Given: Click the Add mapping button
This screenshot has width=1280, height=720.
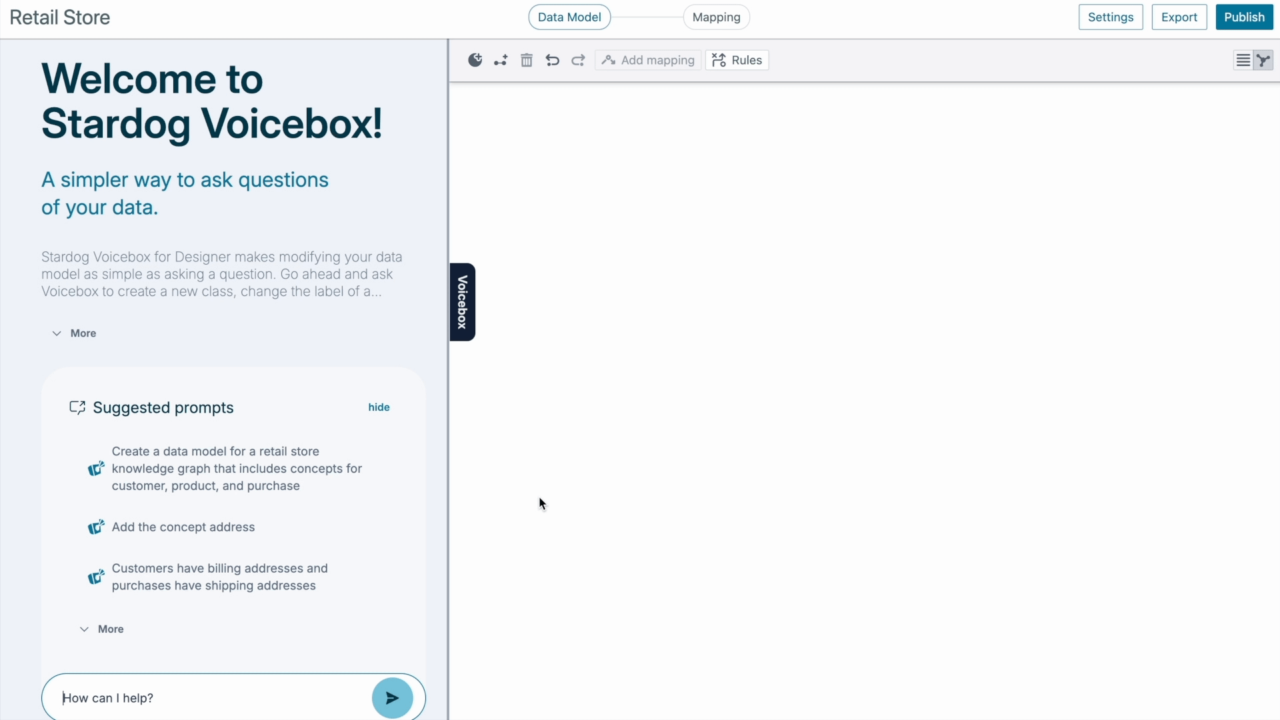Looking at the screenshot, I should click(648, 60).
